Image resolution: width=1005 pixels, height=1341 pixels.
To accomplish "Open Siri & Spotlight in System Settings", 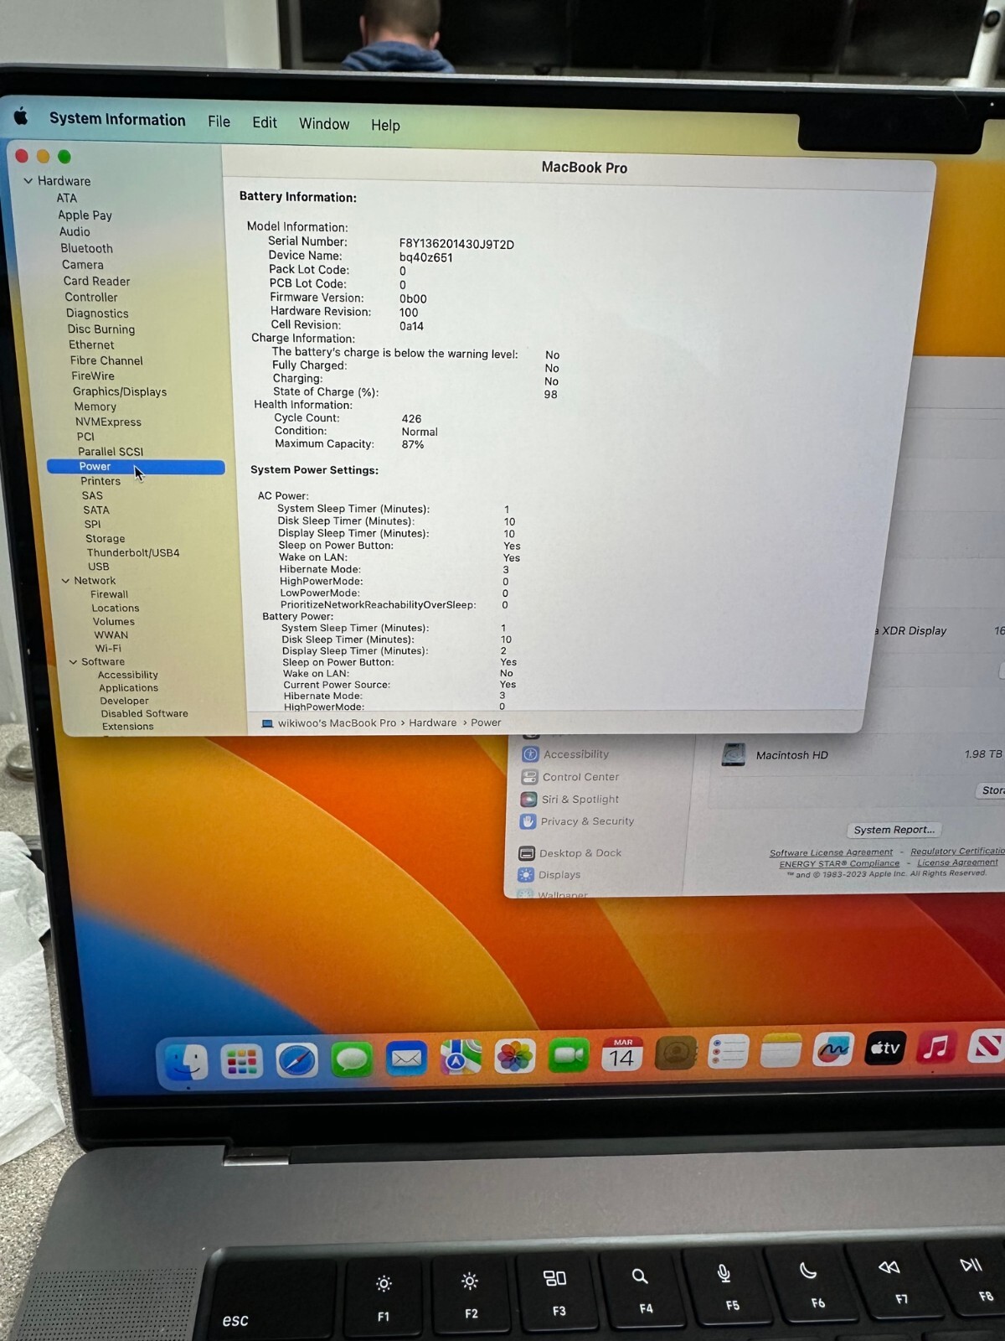I will point(580,800).
